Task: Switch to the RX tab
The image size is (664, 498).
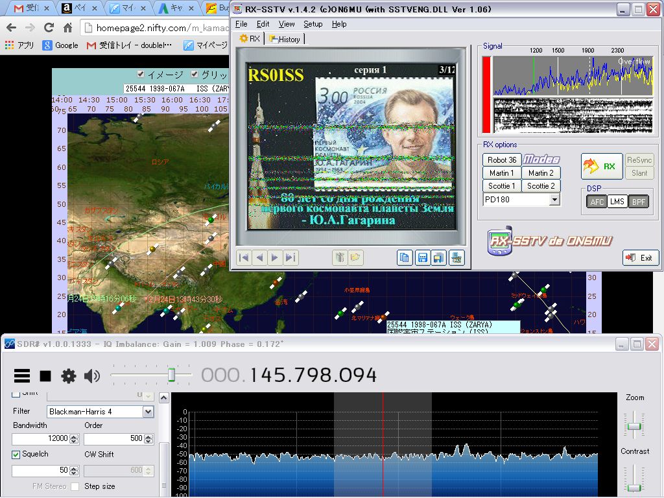Action: coord(250,39)
